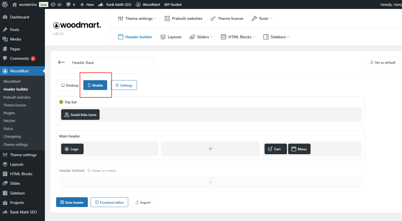The image size is (402, 221).
Task: Click the WordPress logo icon
Action: tap(5, 4)
